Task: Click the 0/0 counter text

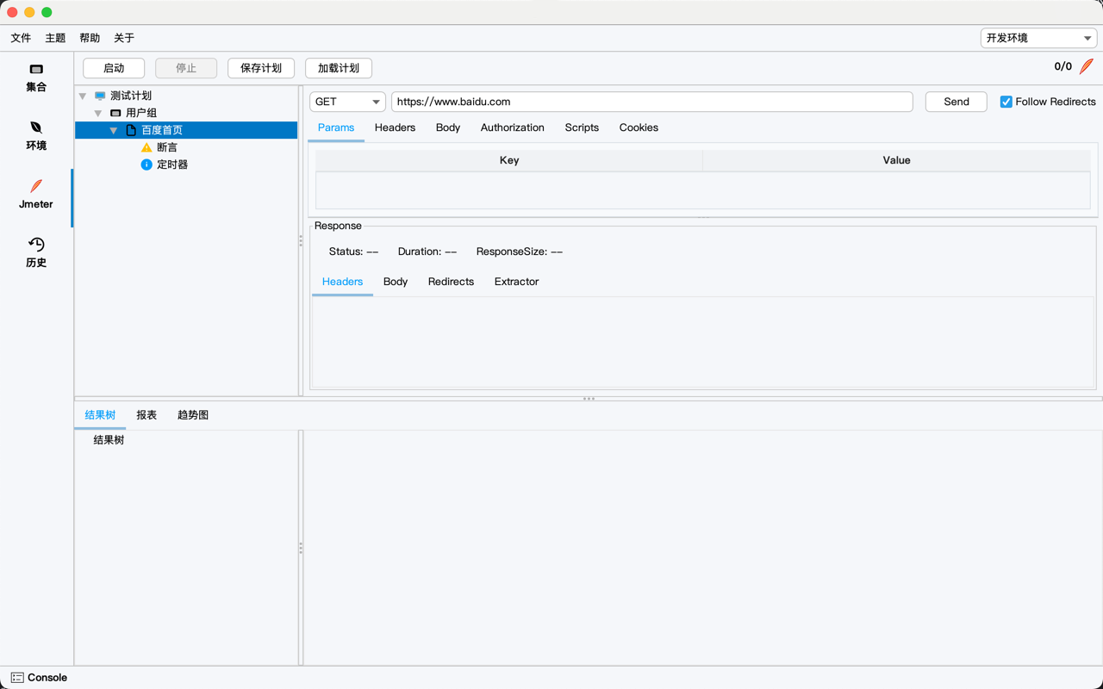Action: click(1063, 66)
